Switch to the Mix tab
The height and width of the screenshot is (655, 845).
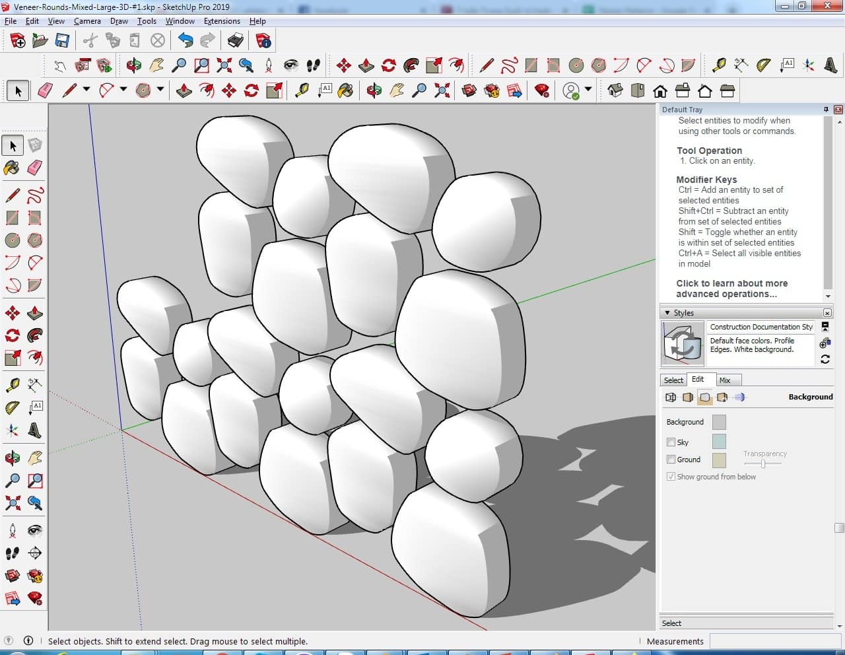point(725,380)
